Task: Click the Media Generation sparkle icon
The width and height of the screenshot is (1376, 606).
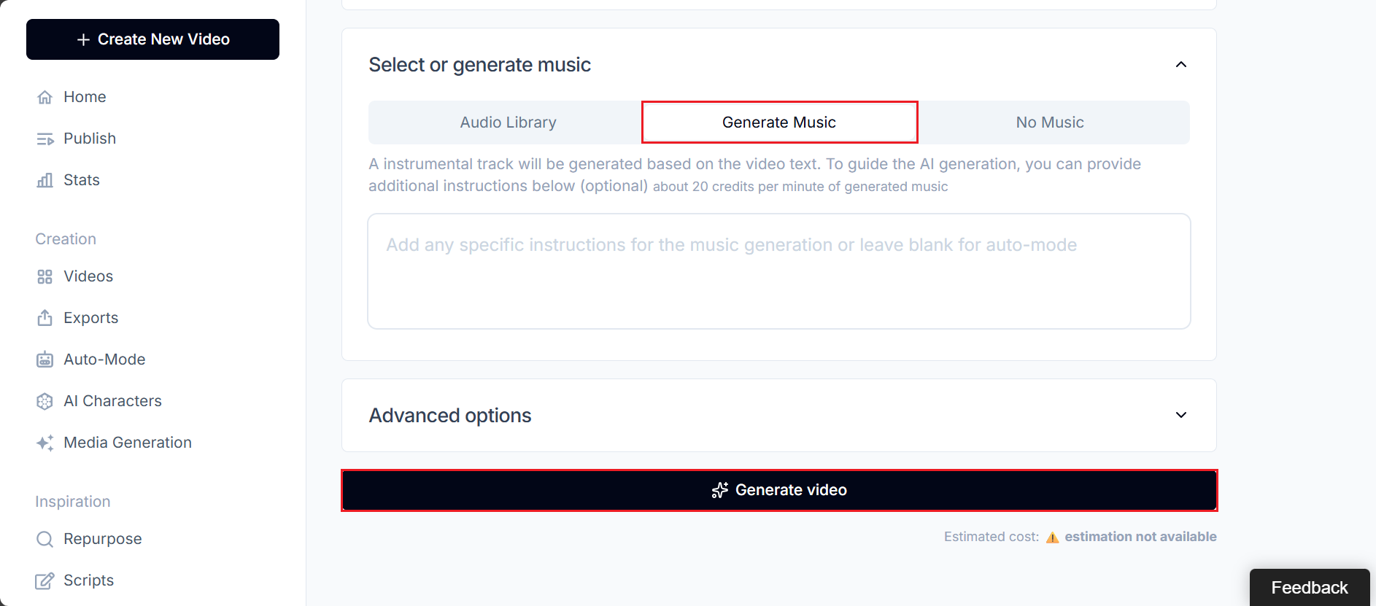Action: [45, 443]
